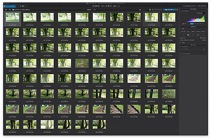Click the Apply preset button at top right
The width and height of the screenshot is (211, 139).
click(190, 6)
